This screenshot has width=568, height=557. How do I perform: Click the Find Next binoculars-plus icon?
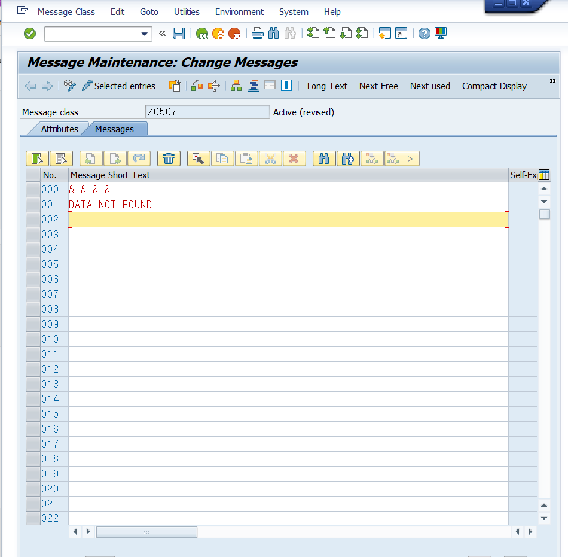coord(348,159)
